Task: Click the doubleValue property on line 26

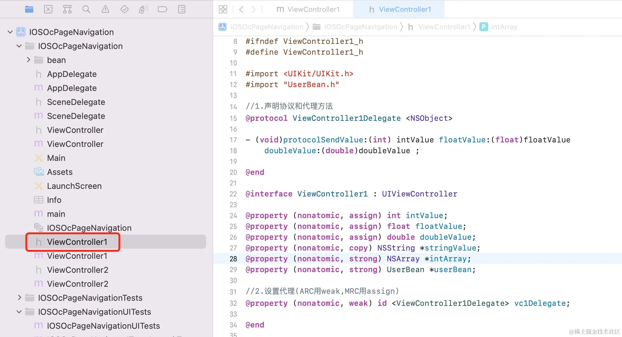Action: [446, 237]
